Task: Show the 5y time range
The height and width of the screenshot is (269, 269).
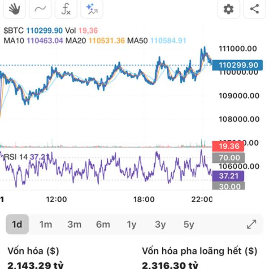Action: 189,224
